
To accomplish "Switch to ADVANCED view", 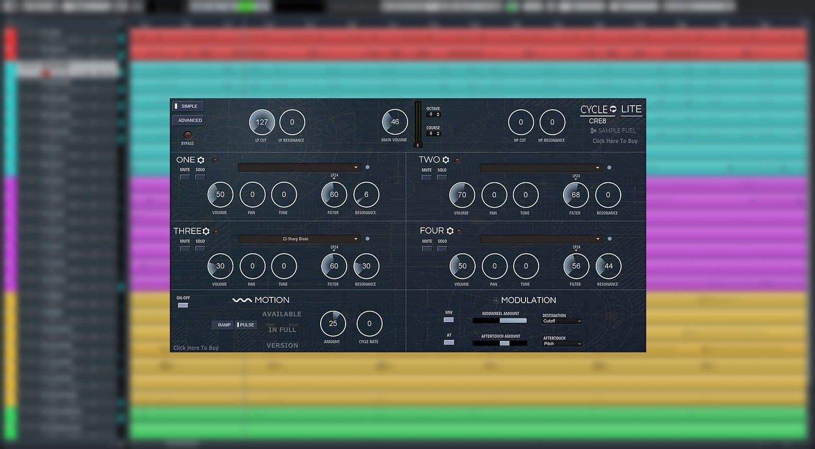I will pos(188,120).
